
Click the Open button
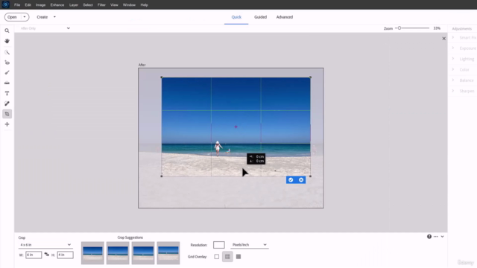(12, 17)
